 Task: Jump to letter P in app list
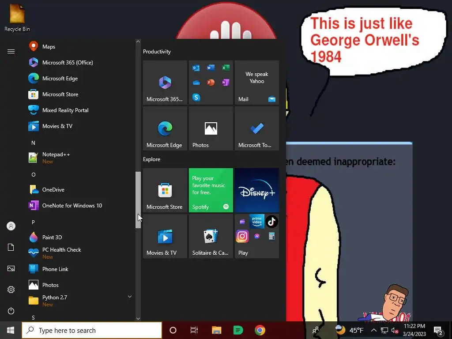click(33, 222)
